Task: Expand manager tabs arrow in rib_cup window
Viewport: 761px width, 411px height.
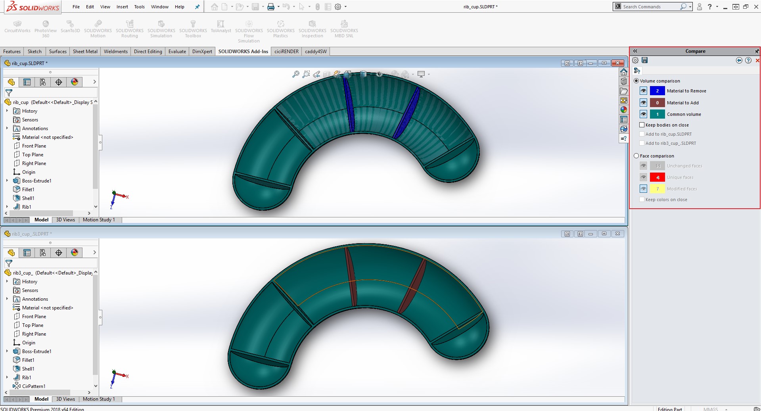Action: click(94, 82)
